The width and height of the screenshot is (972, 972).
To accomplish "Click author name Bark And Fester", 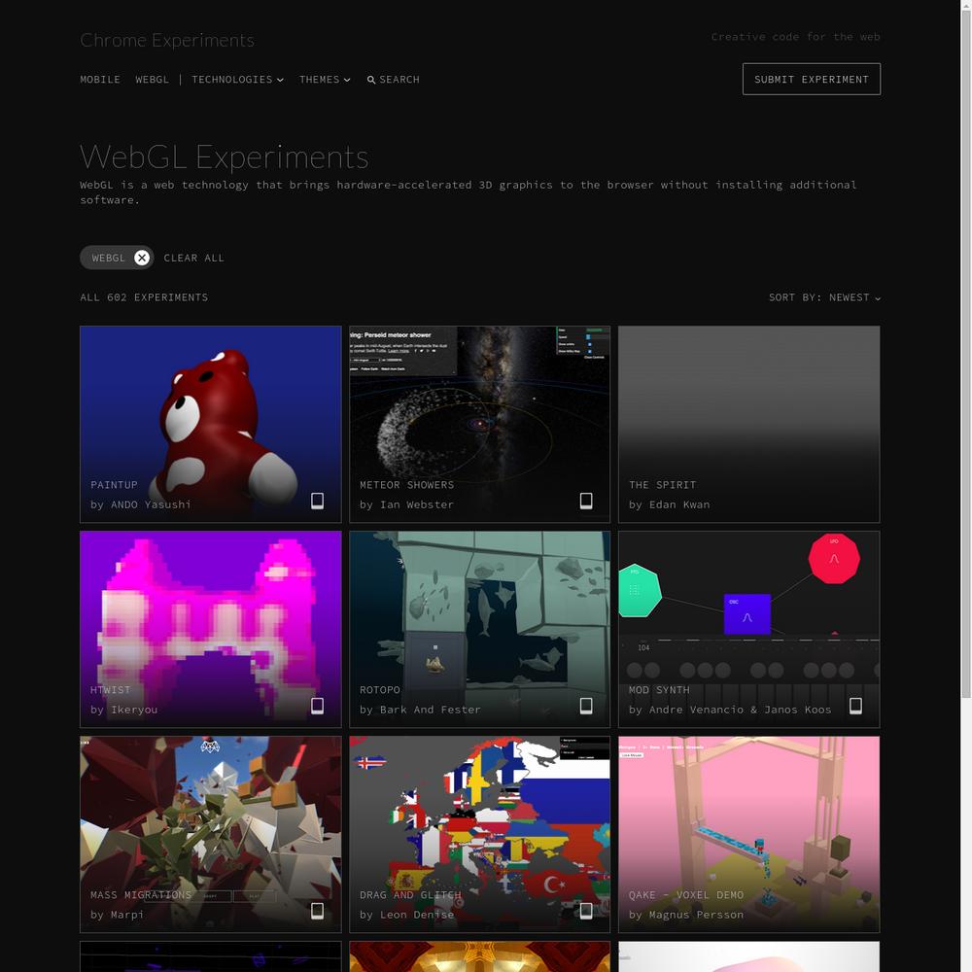I will tap(431, 710).
